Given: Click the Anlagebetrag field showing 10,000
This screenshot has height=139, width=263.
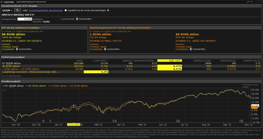Looking at the screenshot, I should [x=25, y=19].
